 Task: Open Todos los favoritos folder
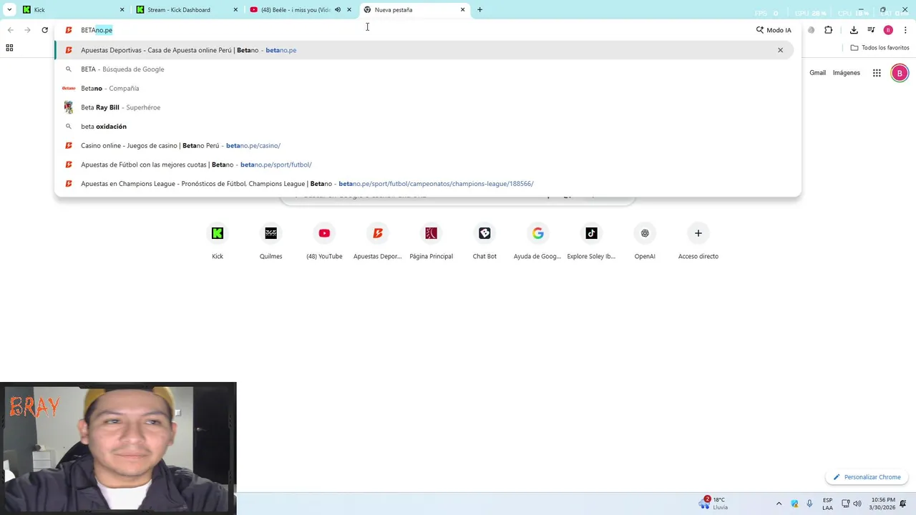pos(880,48)
